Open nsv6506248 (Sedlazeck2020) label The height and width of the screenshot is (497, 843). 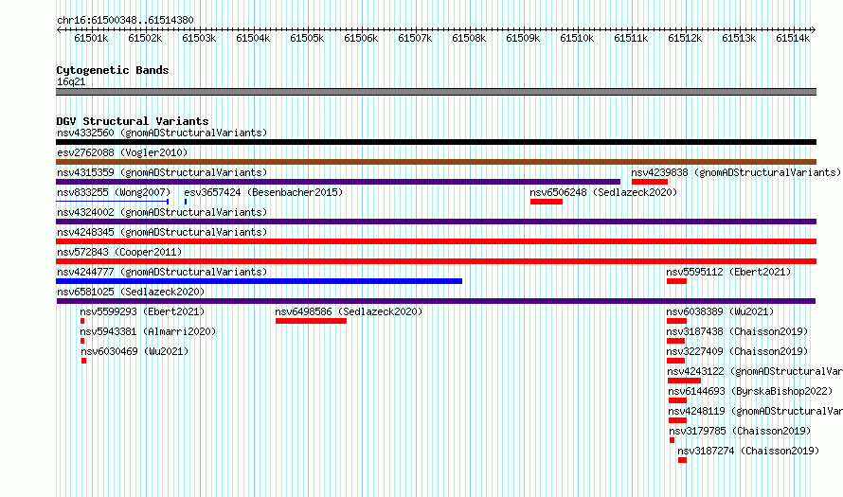pyautogui.click(x=603, y=192)
